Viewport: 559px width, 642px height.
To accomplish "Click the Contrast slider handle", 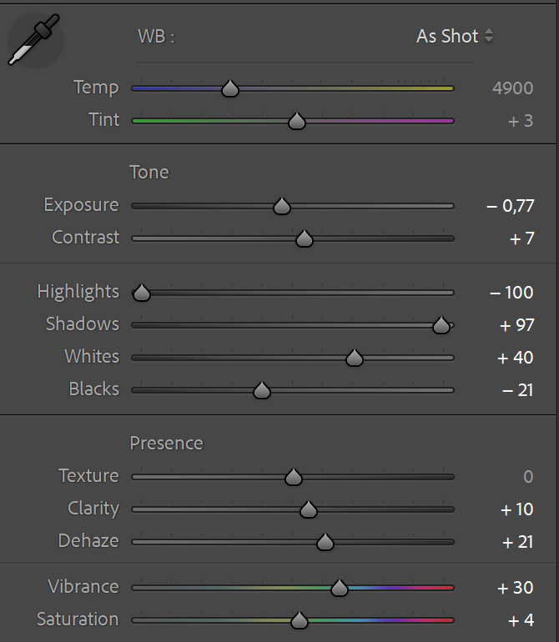I will (305, 239).
